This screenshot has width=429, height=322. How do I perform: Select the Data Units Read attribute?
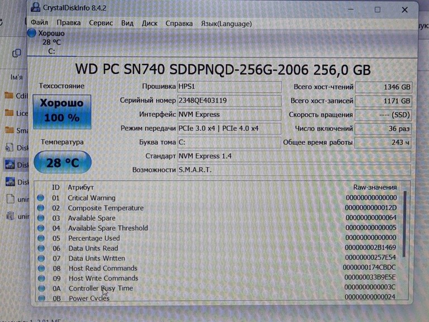tap(217, 248)
